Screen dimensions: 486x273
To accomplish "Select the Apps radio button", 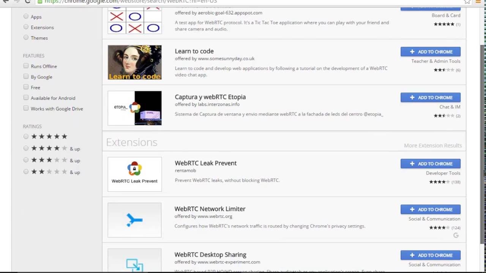I will 26,16.
